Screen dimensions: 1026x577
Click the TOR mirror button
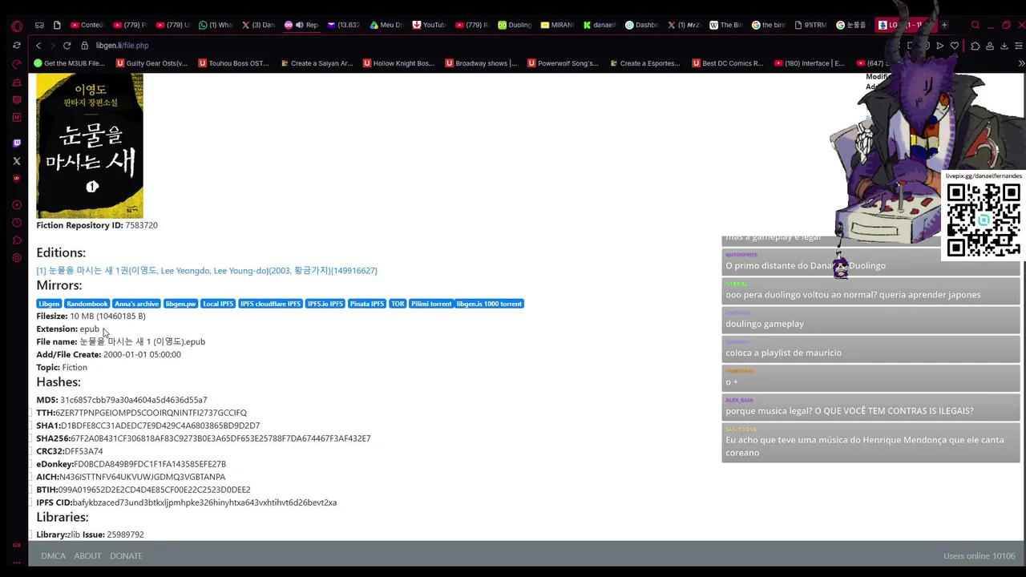click(398, 304)
